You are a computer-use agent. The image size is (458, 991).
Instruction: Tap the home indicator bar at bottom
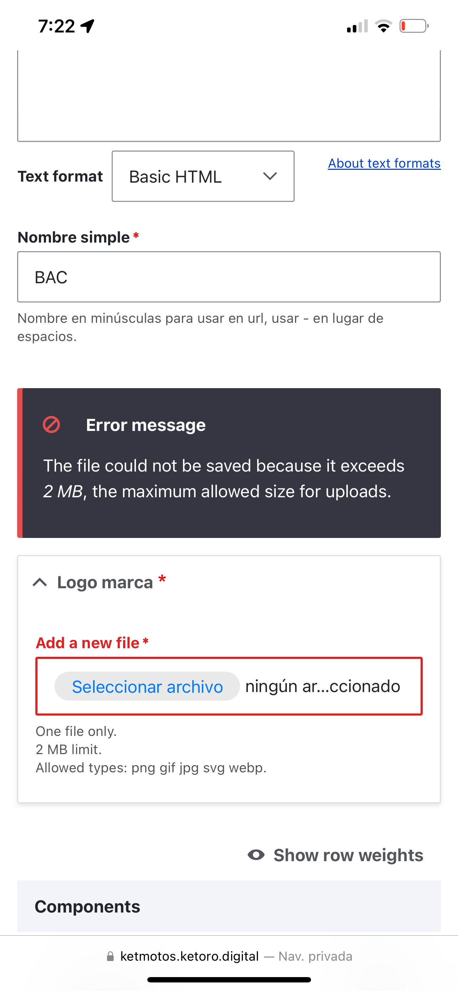click(x=229, y=980)
